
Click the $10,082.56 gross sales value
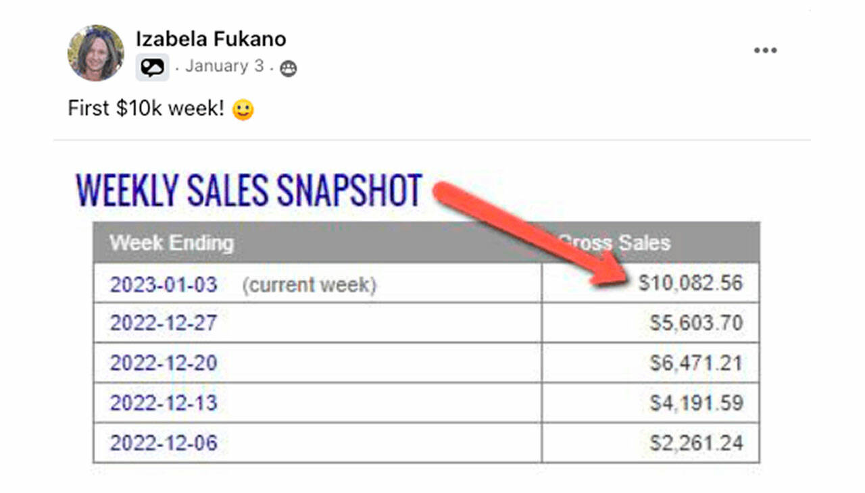(x=690, y=283)
